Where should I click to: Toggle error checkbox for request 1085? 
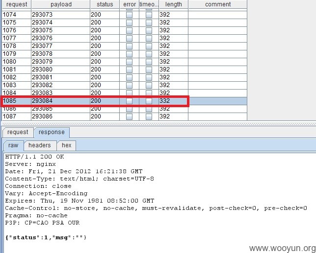click(129, 101)
